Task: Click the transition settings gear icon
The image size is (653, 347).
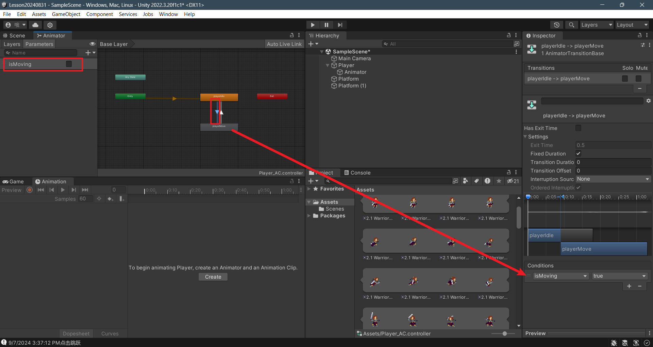Action: coord(648,101)
